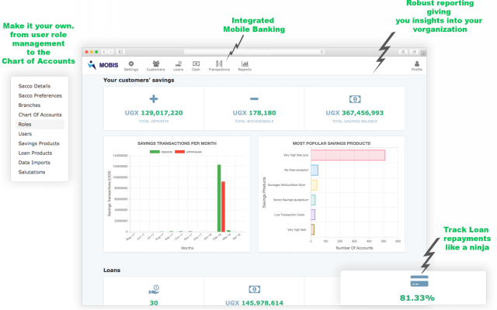The height and width of the screenshot is (310, 497).
Task: Click the purple Low Transaction Costs bar
Action: click(x=313, y=215)
